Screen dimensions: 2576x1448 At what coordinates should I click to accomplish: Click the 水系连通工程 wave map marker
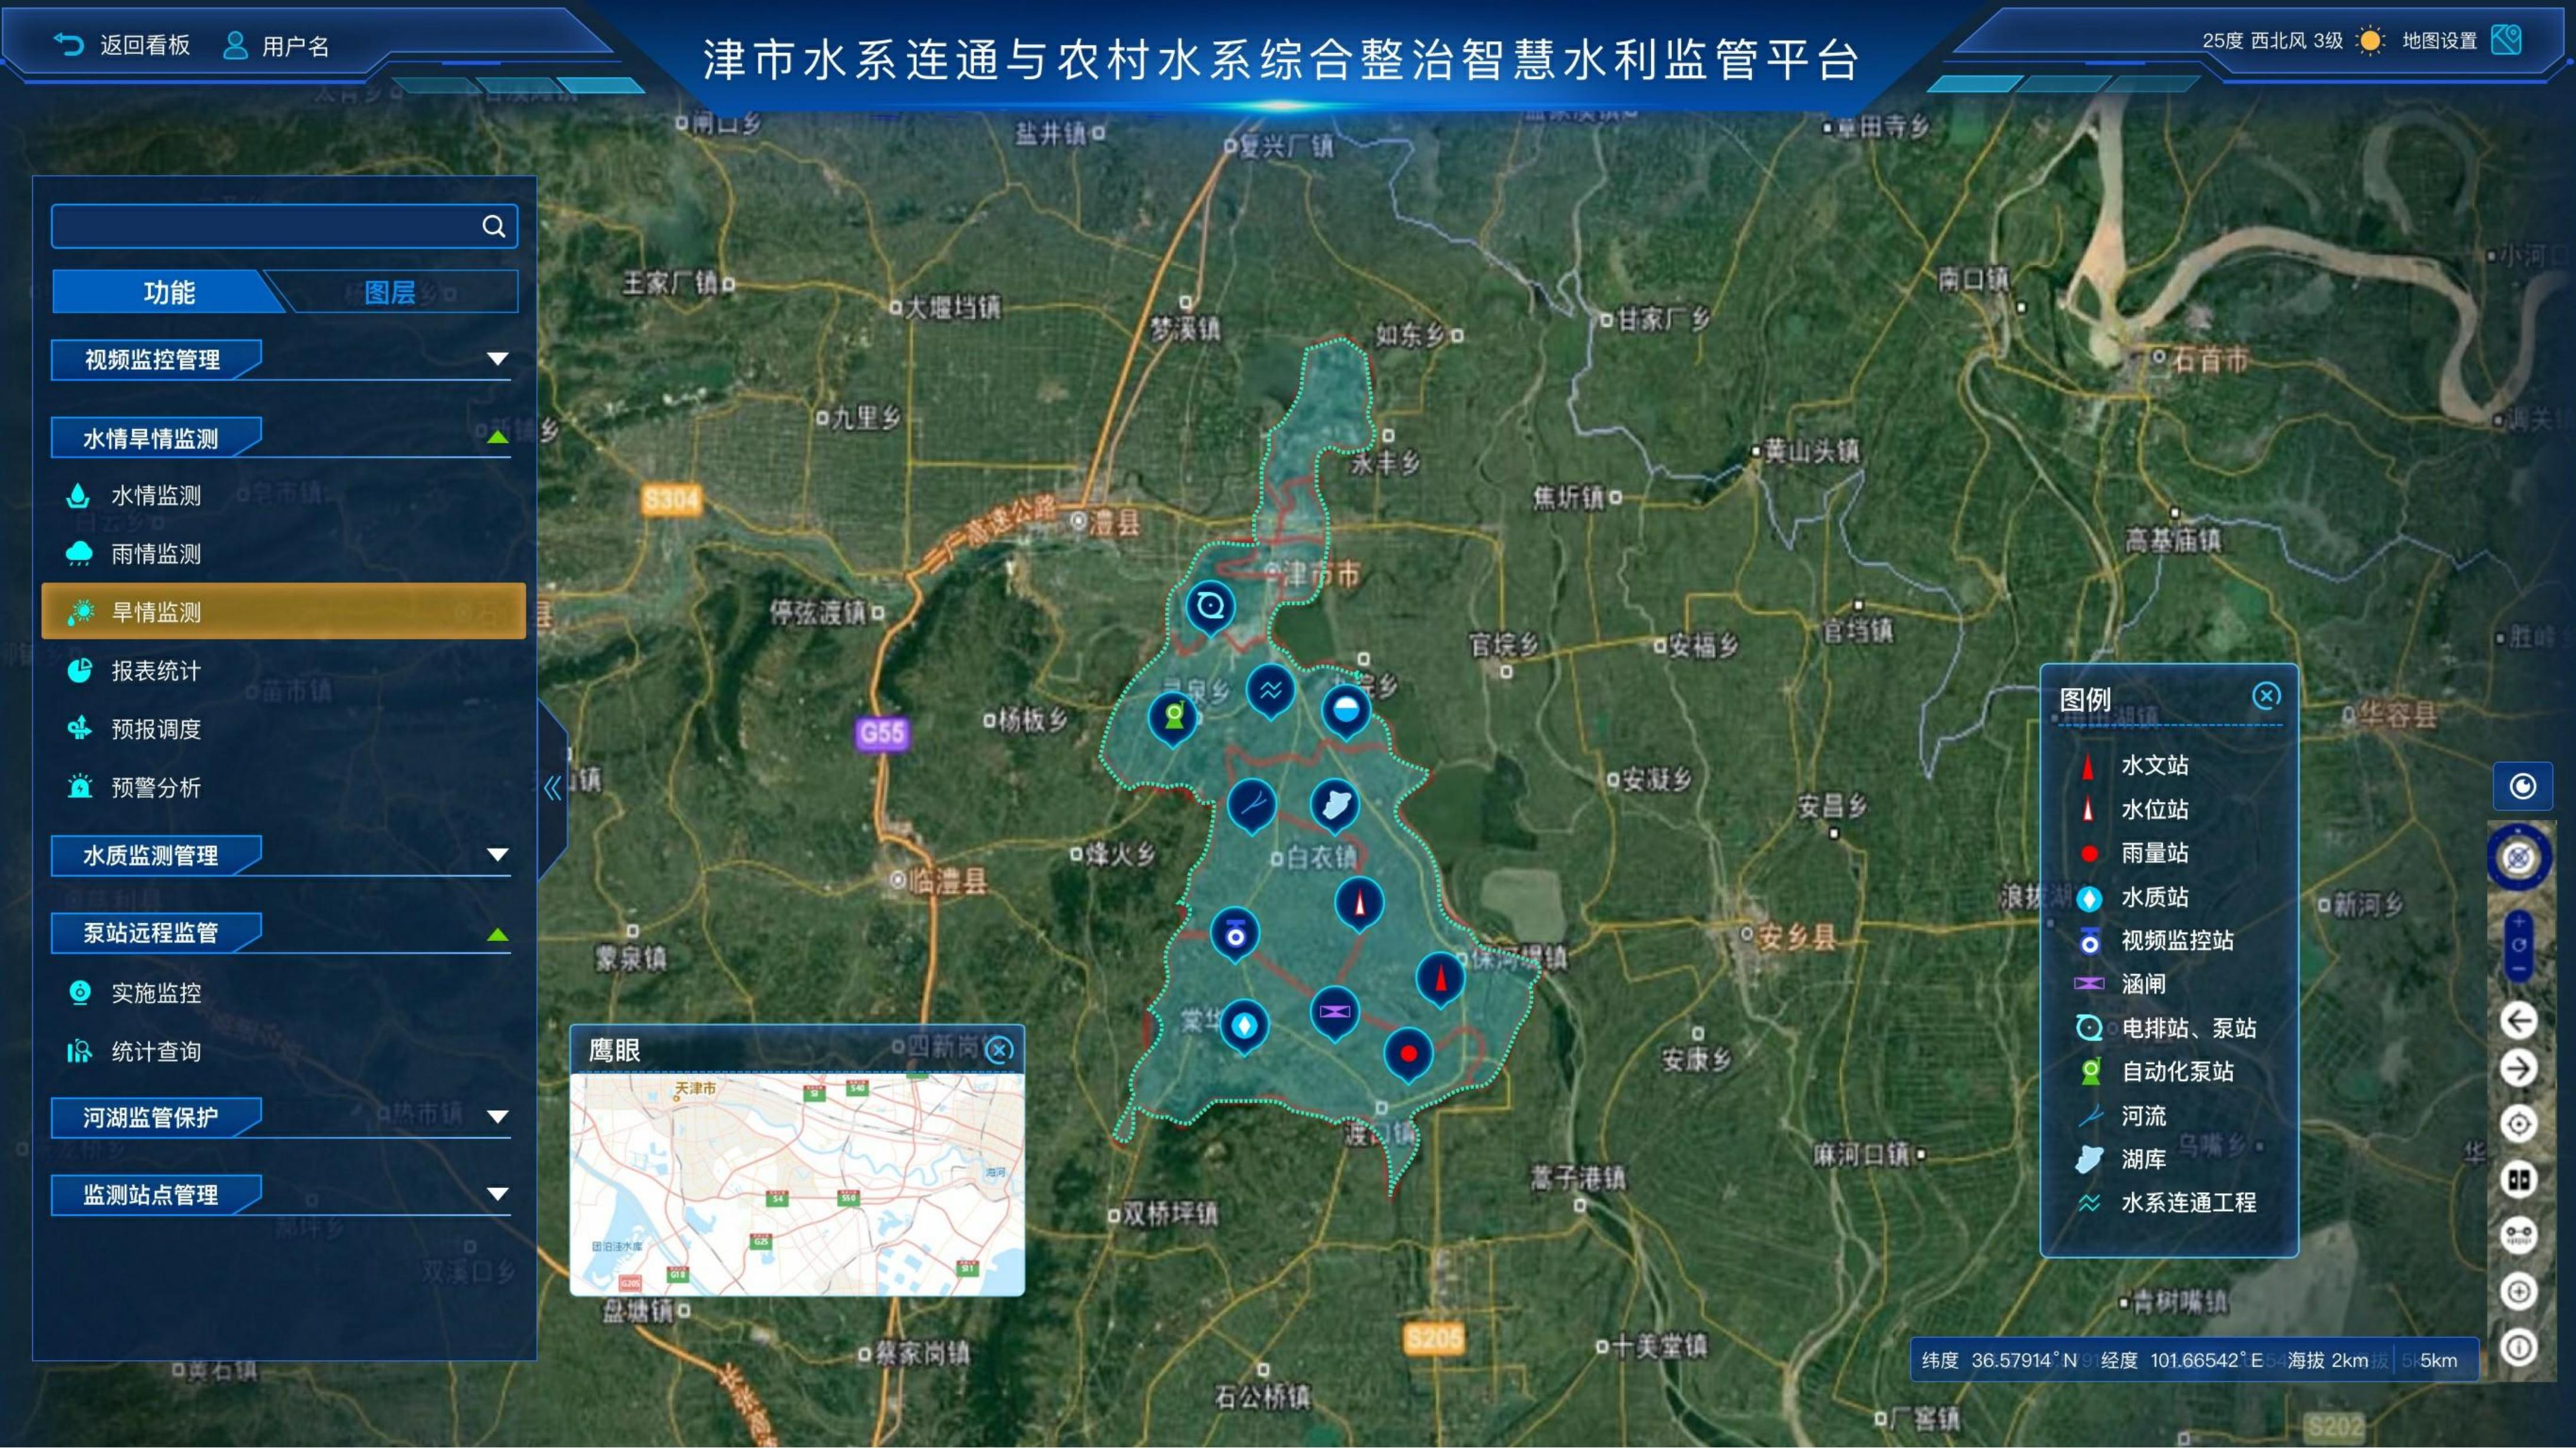tap(1271, 693)
